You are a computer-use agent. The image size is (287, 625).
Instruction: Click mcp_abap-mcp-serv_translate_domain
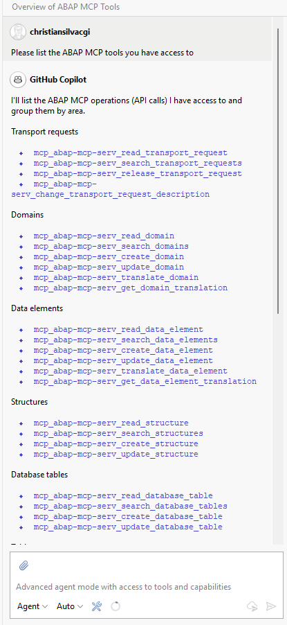click(115, 277)
